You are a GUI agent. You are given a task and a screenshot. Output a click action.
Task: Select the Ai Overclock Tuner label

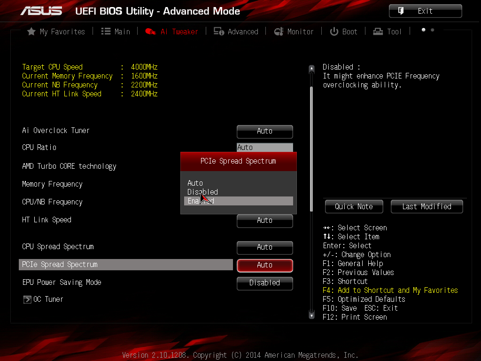pos(56,131)
